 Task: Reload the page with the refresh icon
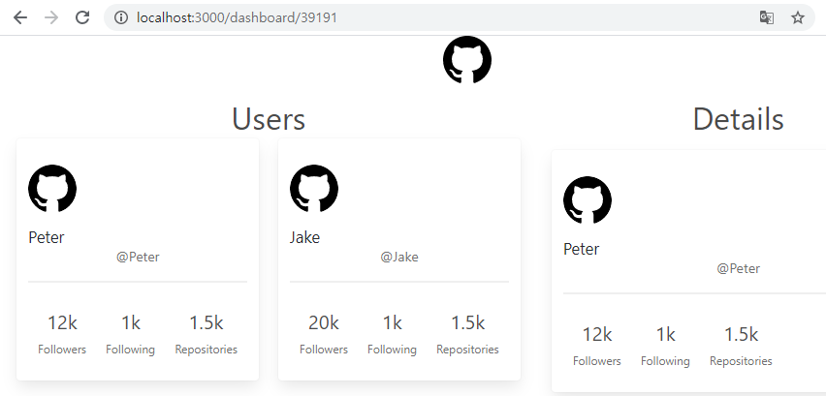tap(82, 17)
